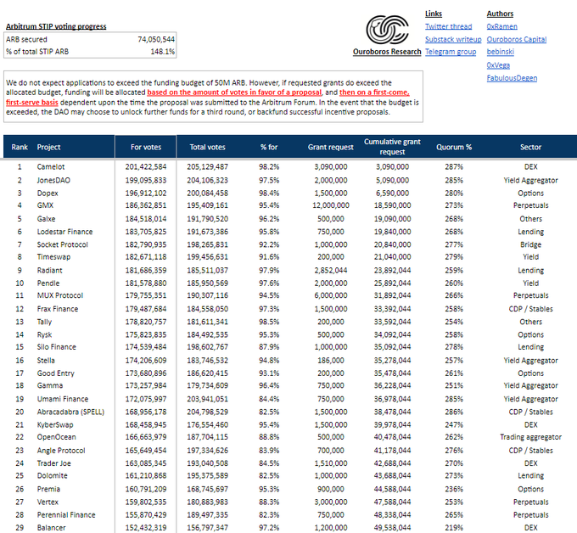This screenshot has width=577, height=533.
Task: Select the JonesDAO project cell
Action: 53,181
